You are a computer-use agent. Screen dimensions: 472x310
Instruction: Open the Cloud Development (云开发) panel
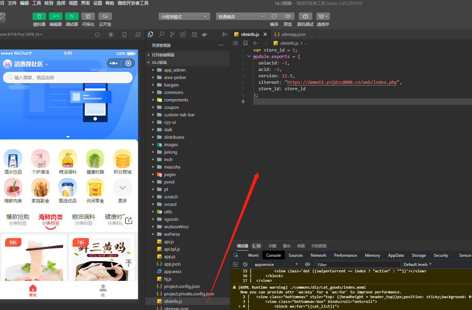point(105,16)
